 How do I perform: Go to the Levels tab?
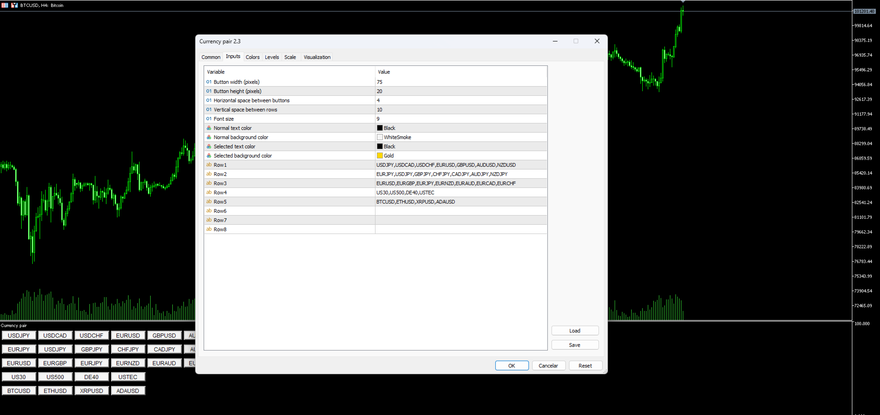tap(272, 57)
